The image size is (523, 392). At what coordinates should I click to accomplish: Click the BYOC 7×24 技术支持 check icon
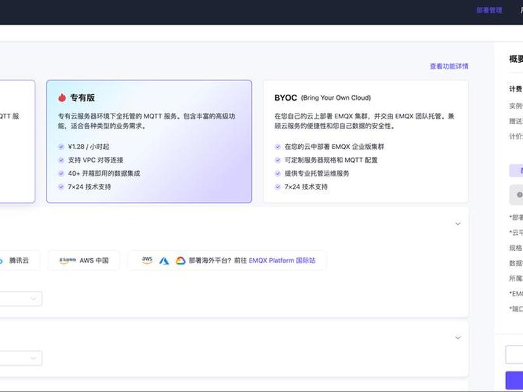click(277, 187)
